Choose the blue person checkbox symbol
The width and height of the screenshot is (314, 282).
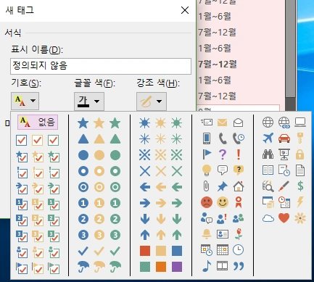click(x=21, y=252)
